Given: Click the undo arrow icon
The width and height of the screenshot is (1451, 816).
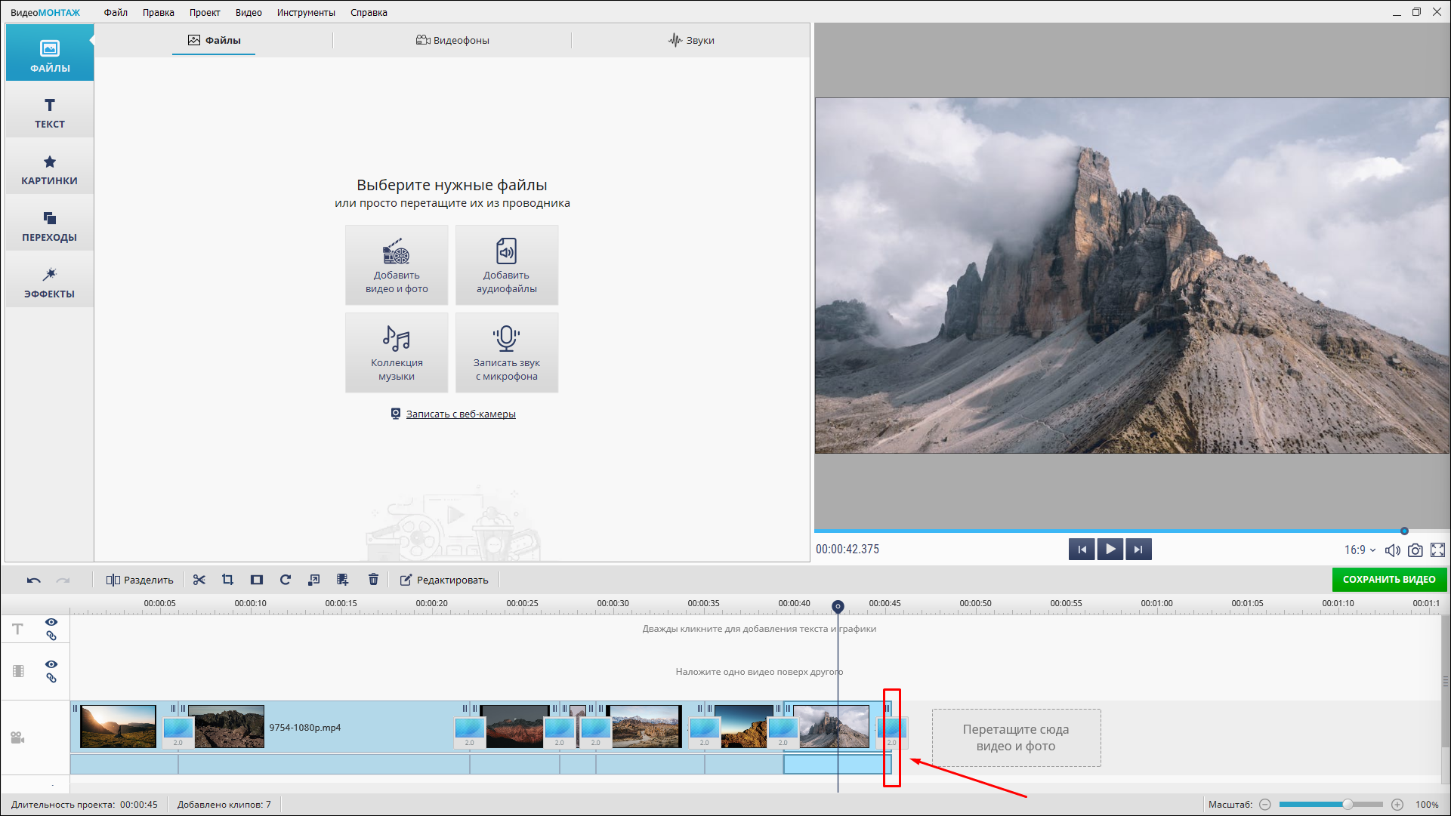Looking at the screenshot, I should tap(34, 580).
